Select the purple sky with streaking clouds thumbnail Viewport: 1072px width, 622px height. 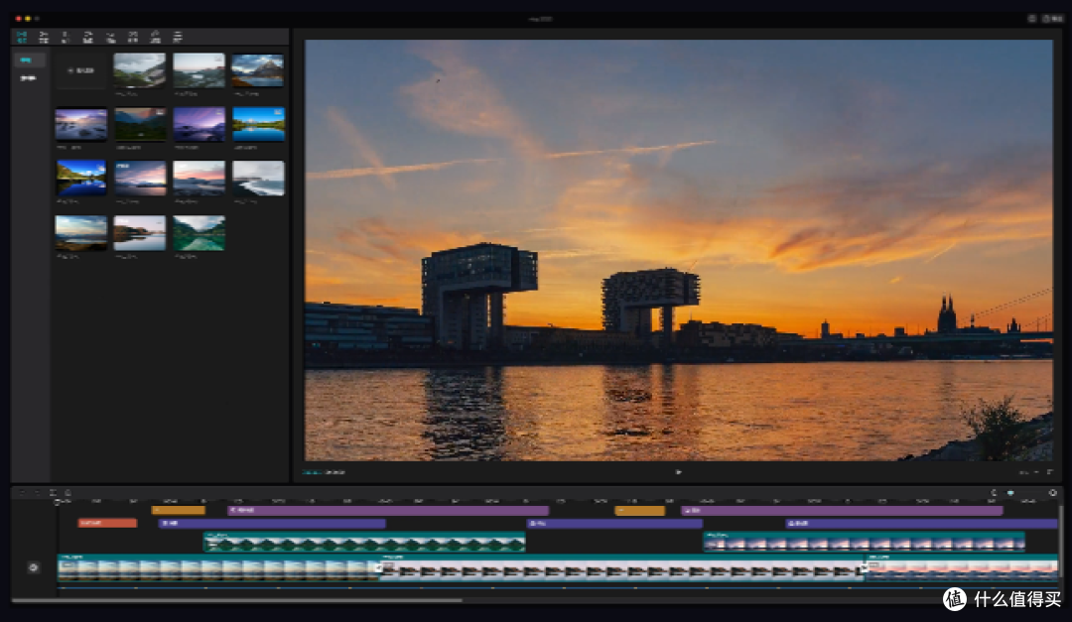tap(199, 124)
